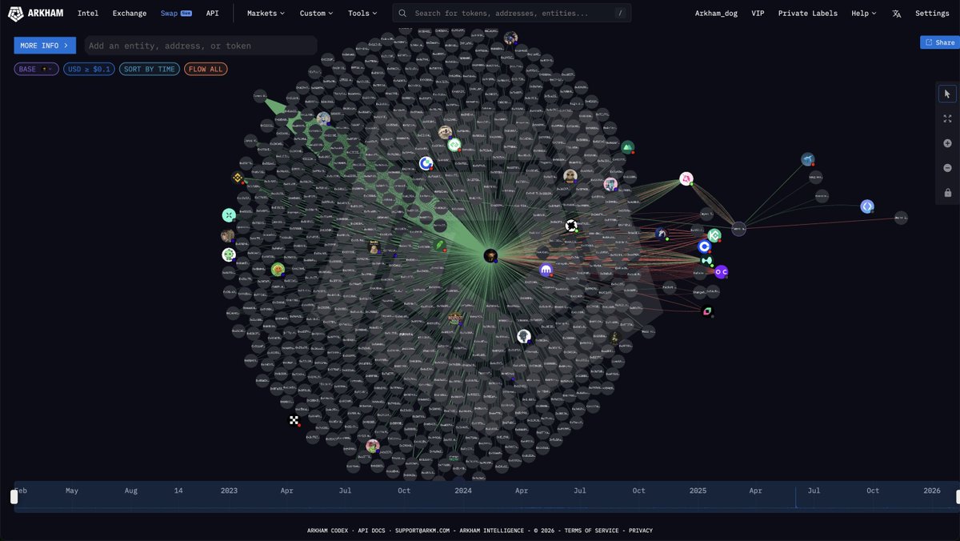
Task: Select the black-and-white OKX-style node
Action: (x=571, y=226)
